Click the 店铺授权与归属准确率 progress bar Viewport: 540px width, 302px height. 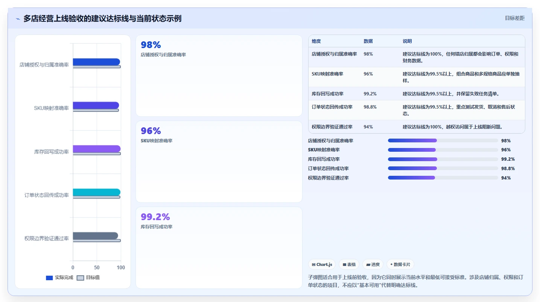point(443,140)
